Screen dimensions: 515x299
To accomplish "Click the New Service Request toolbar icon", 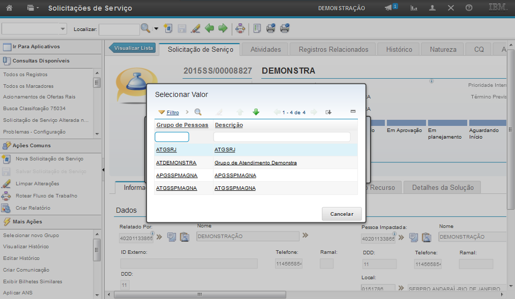I will click(x=168, y=28).
